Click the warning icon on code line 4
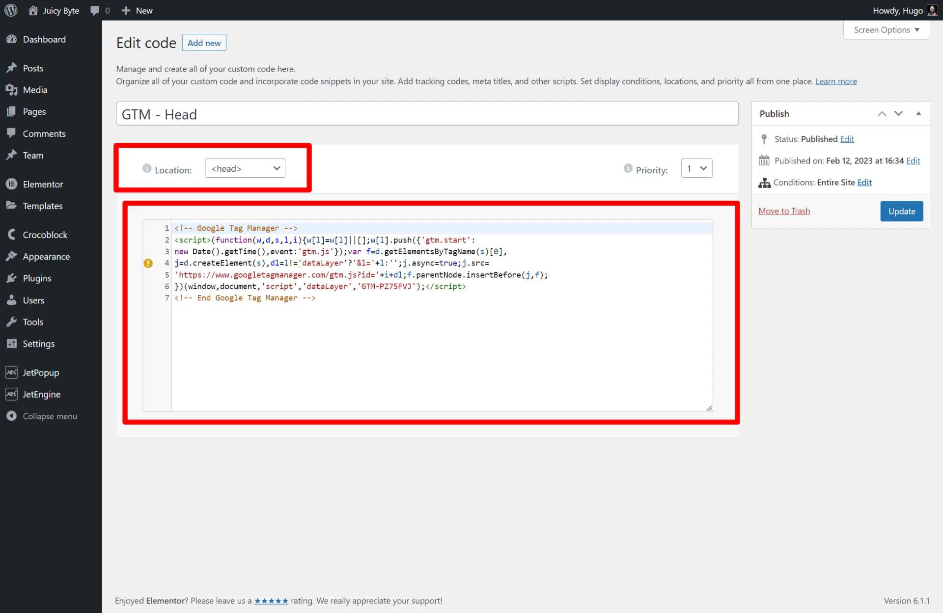This screenshot has width=943, height=613. (x=148, y=263)
